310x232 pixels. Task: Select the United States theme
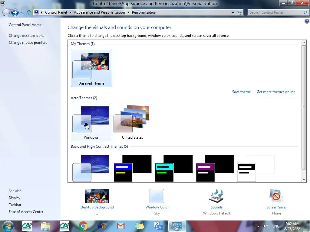pos(133,122)
